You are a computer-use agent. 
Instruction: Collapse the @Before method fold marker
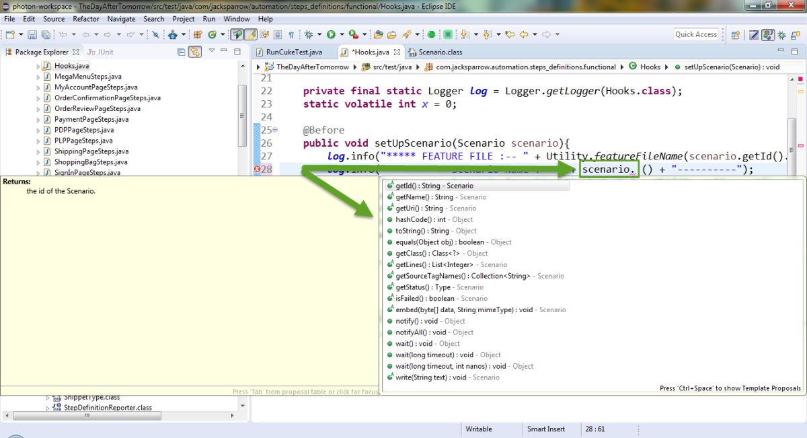tap(276, 130)
